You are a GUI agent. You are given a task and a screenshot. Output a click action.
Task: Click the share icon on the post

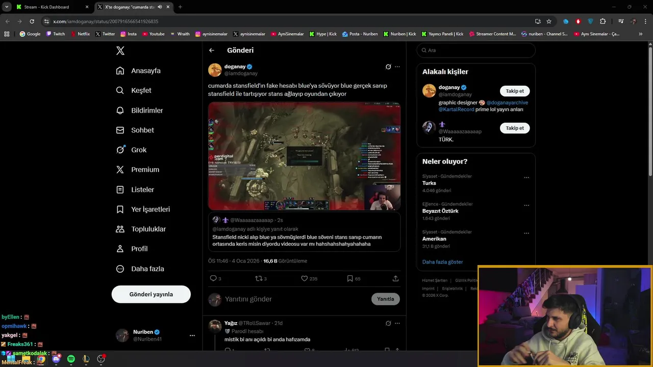click(x=395, y=279)
